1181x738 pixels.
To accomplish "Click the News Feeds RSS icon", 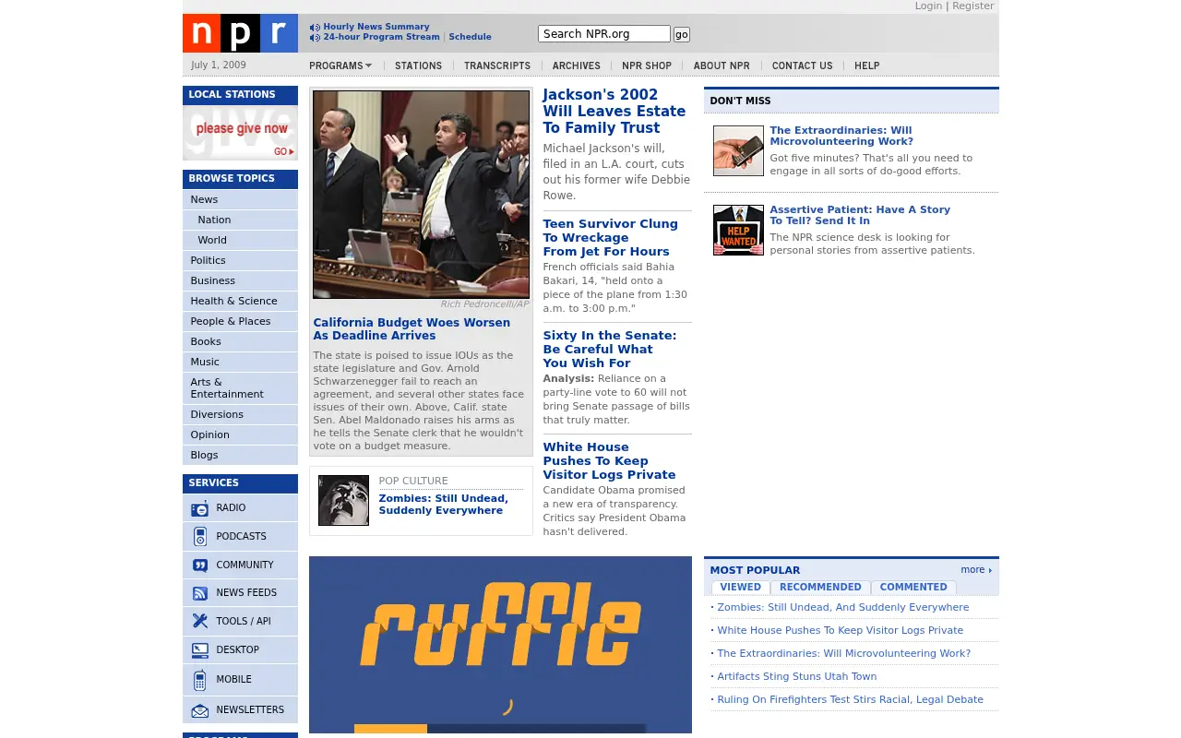I will [x=200, y=593].
